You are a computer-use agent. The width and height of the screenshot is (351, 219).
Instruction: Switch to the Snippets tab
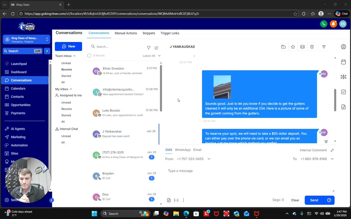pyautogui.click(x=149, y=33)
